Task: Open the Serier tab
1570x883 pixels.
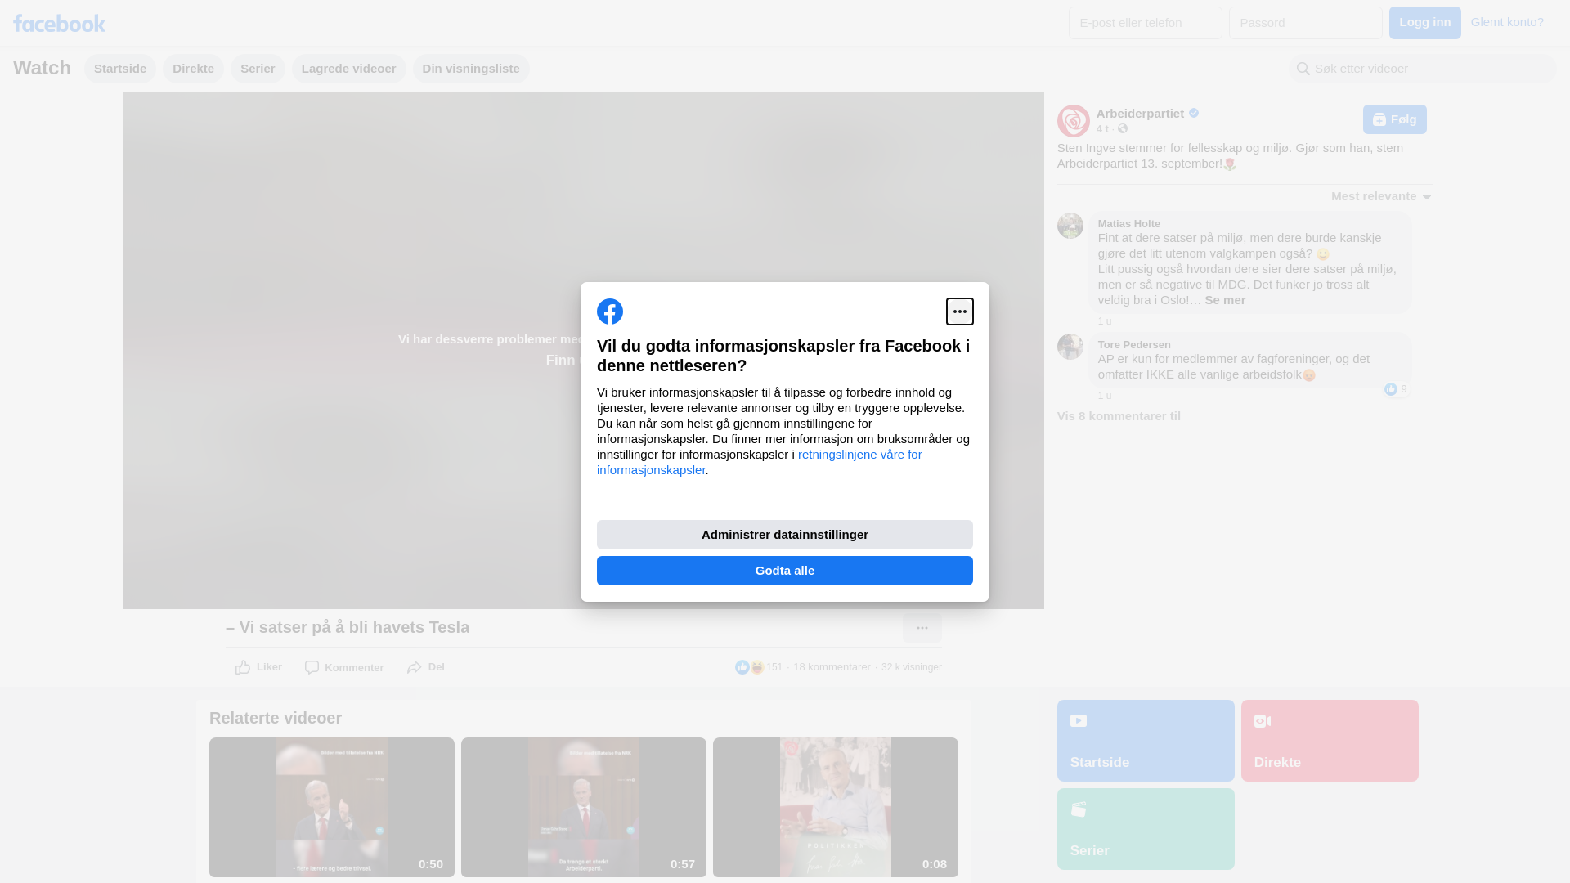Action: pos(258,69)
